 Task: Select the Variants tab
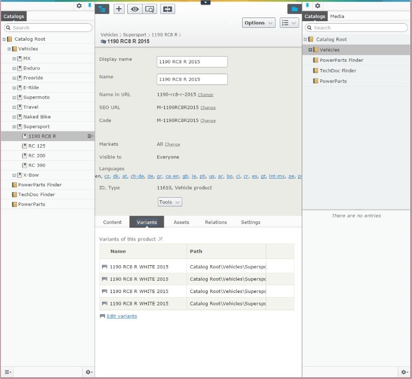(x=147, y=222)
